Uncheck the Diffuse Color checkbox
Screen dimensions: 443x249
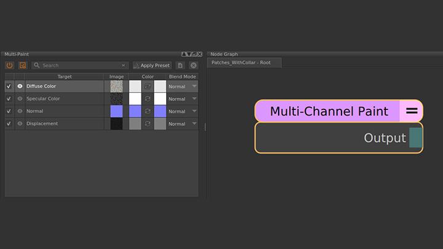pyautogui.click(x=9, y=87)
